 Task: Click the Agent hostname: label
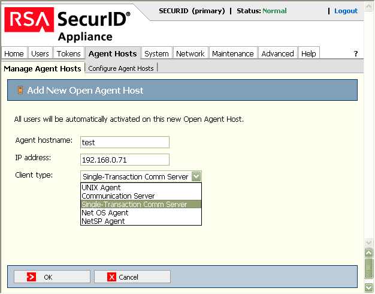pos(44,140)
